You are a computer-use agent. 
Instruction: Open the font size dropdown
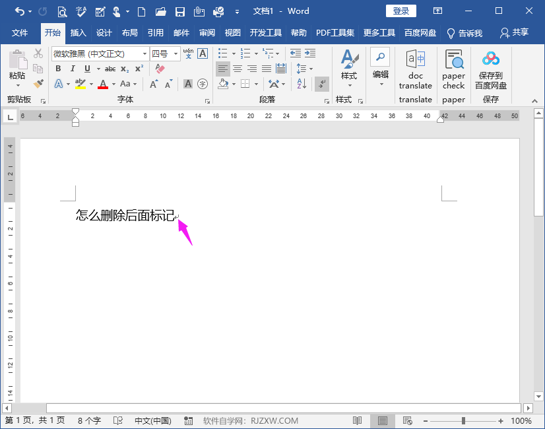[175, 53]
